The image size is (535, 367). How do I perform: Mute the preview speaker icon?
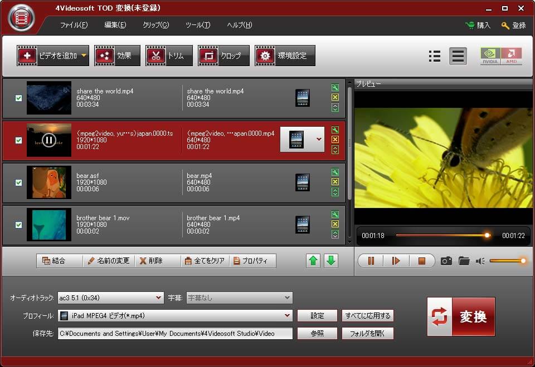(480, 261)
